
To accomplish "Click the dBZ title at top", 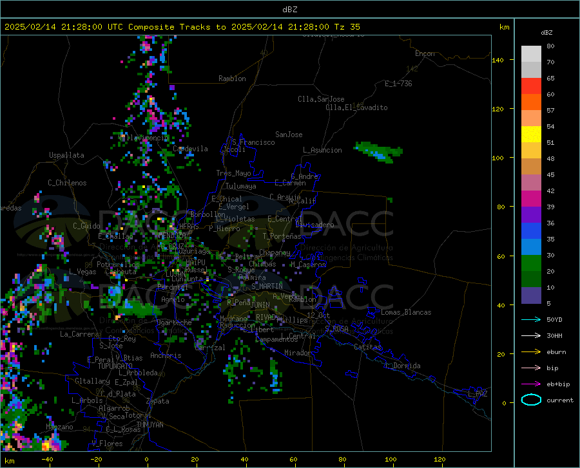I will point(289,10).
